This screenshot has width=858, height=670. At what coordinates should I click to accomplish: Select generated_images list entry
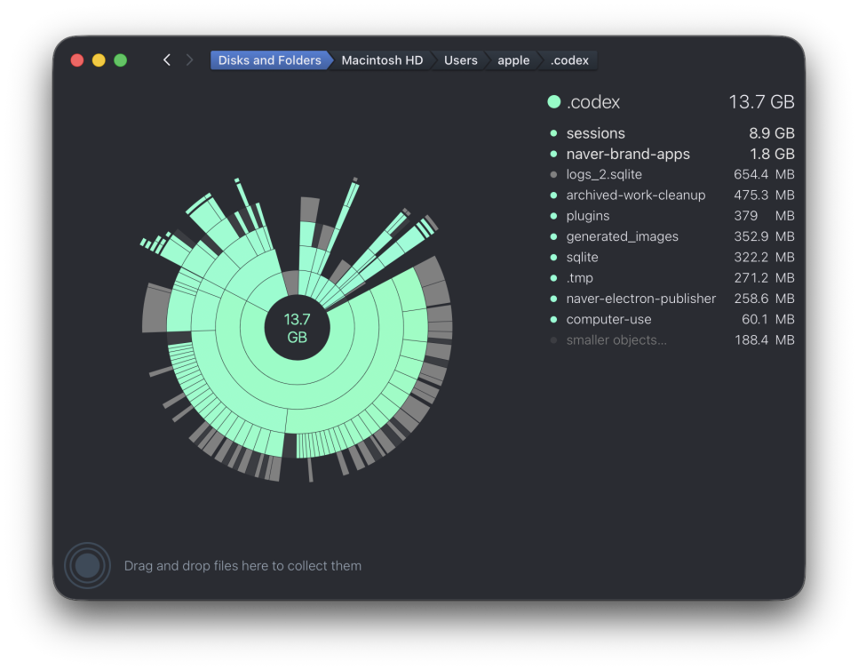click(x=671, y=236)
